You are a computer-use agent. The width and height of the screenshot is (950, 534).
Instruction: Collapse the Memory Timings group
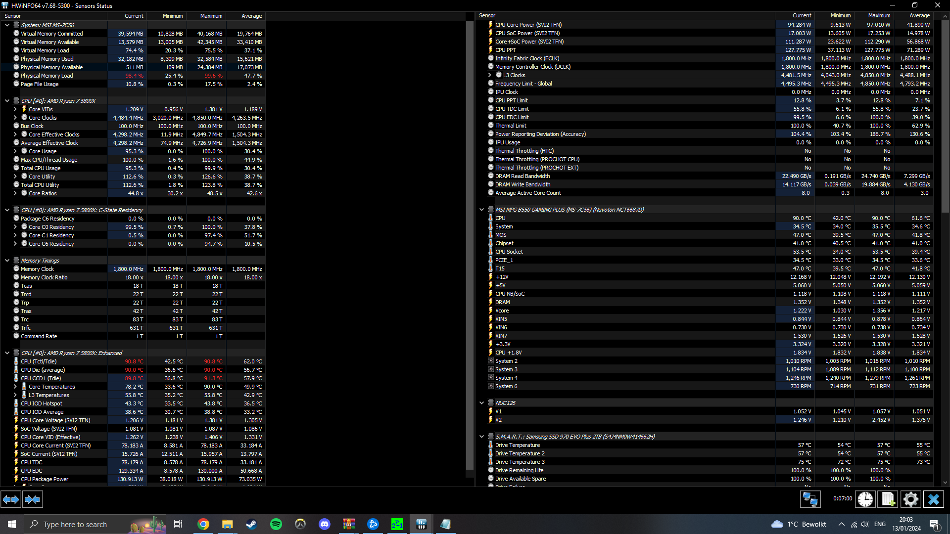[7, 261]
